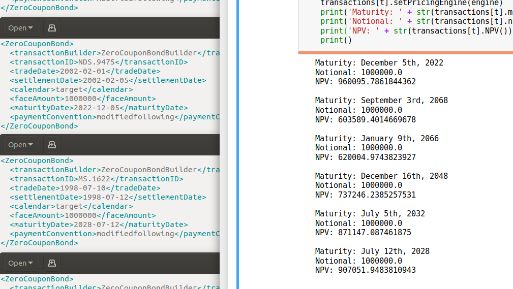The image size is (513, 289).
Task: Open dropdown above the NDS.9475 bond XML
Action: [x=21, y=28]
